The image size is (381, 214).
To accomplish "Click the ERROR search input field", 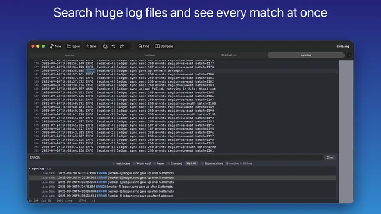I will click(x=176, y=158).
